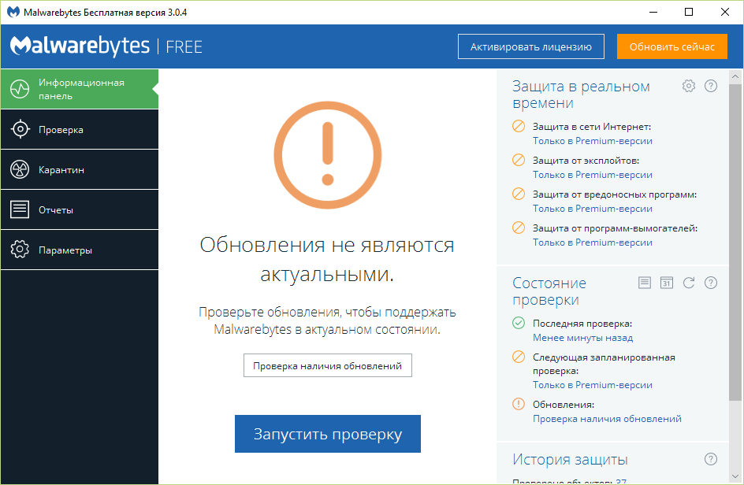The height and width of the screenshot is (485, 744).
Task: Click the Защита в реальном времени heading
Action: pyautogui.click(x=581, y=94)
